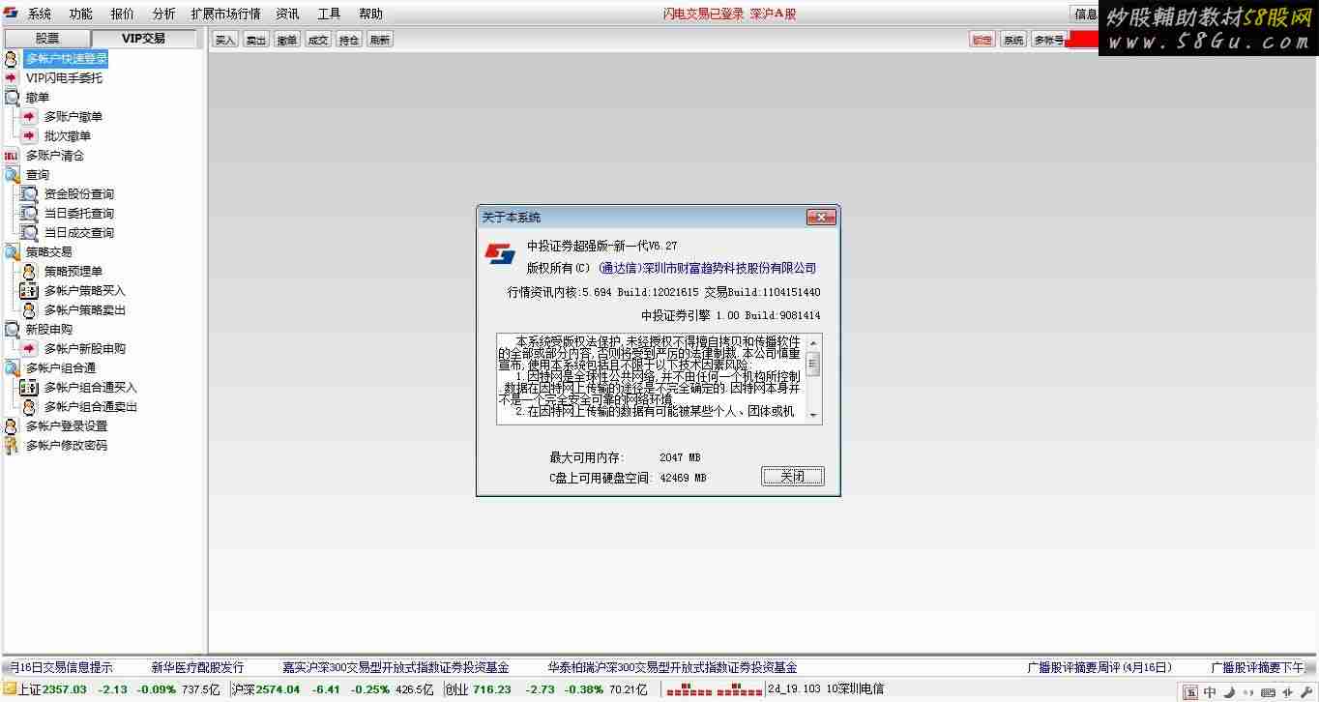Open the 资讯 menu

coord(288,14)
